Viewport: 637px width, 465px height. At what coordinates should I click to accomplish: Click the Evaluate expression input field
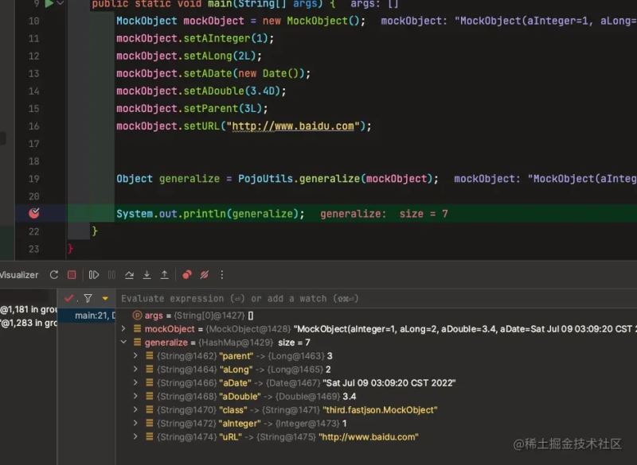(x=318, y=299)
